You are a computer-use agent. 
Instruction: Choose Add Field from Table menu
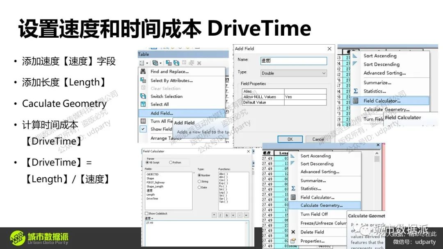click(182, 113)
